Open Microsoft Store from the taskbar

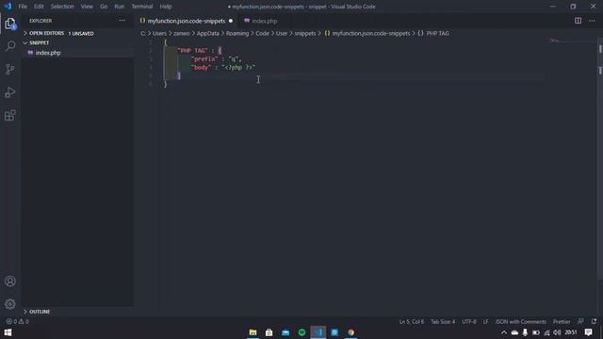(x=269, y=332)
